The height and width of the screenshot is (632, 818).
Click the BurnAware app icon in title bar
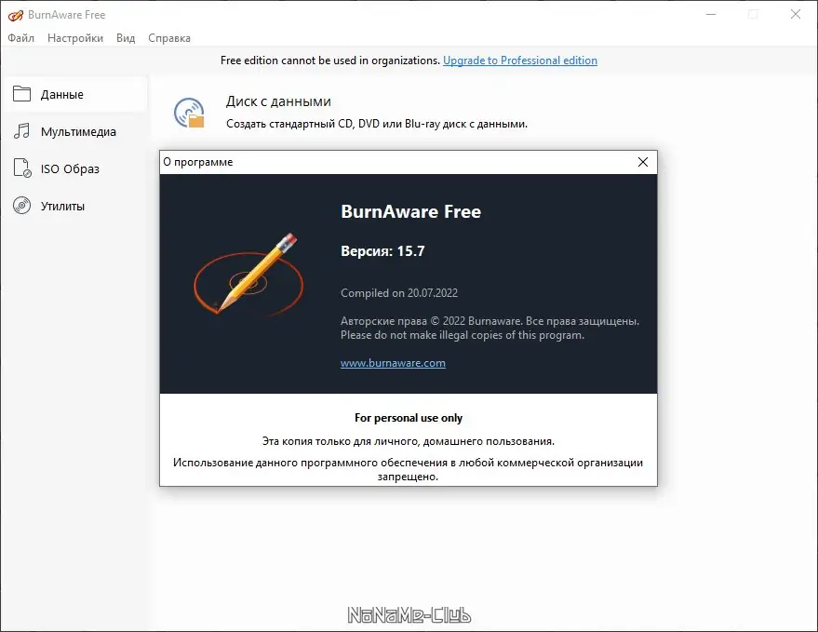(15, 15)
